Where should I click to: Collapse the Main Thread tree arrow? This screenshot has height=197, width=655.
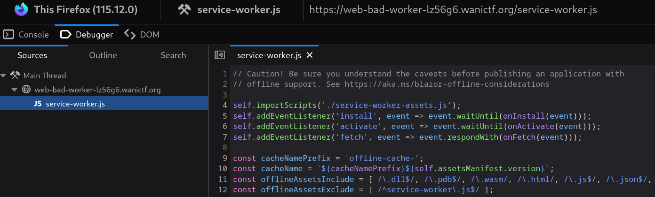4,76
